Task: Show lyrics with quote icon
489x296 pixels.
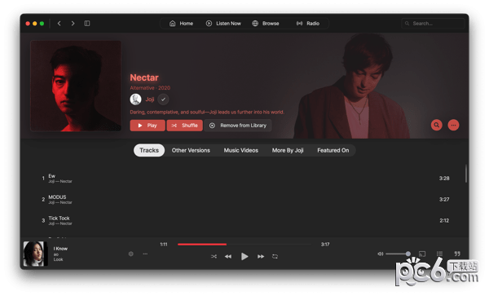Action: click(457, 254)
